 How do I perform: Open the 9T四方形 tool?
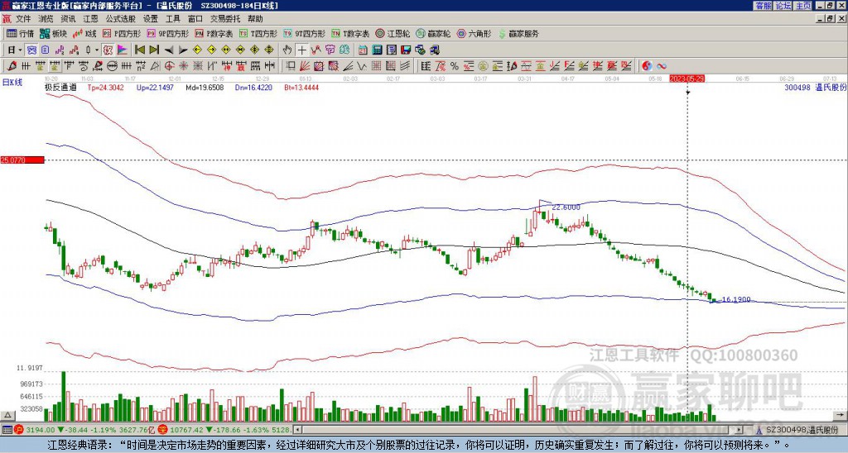(x=304, y=33)
